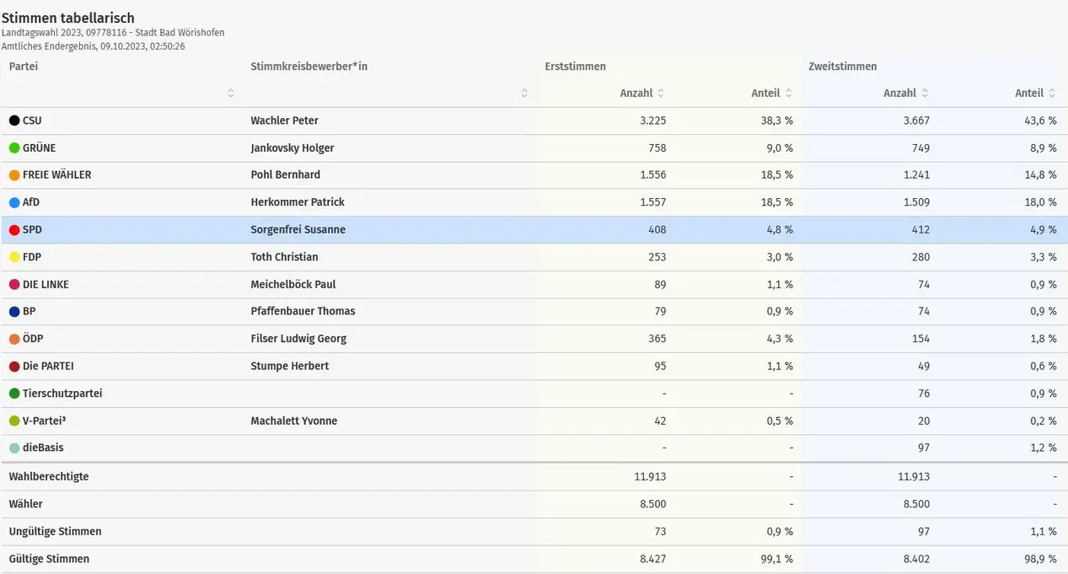Click the ÖDP party color dot
Screen dimensions: 1068x574
(14, 339)
